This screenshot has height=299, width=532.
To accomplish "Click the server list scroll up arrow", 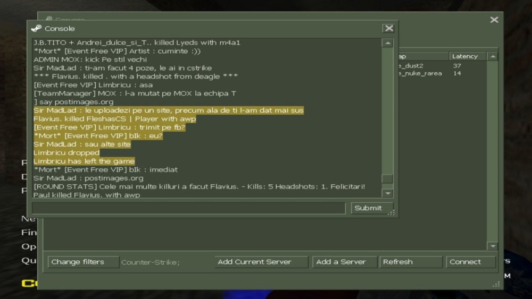I will tap(493, 56).
